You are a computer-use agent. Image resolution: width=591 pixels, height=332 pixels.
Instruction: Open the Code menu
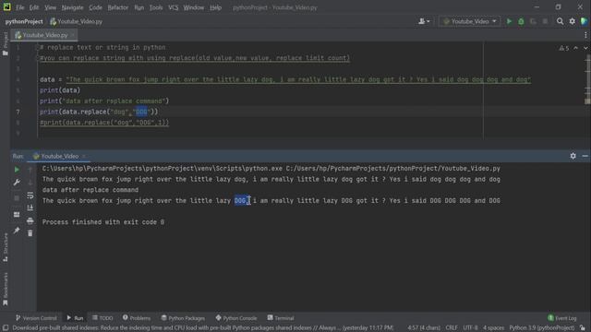(x=95, y=7)
